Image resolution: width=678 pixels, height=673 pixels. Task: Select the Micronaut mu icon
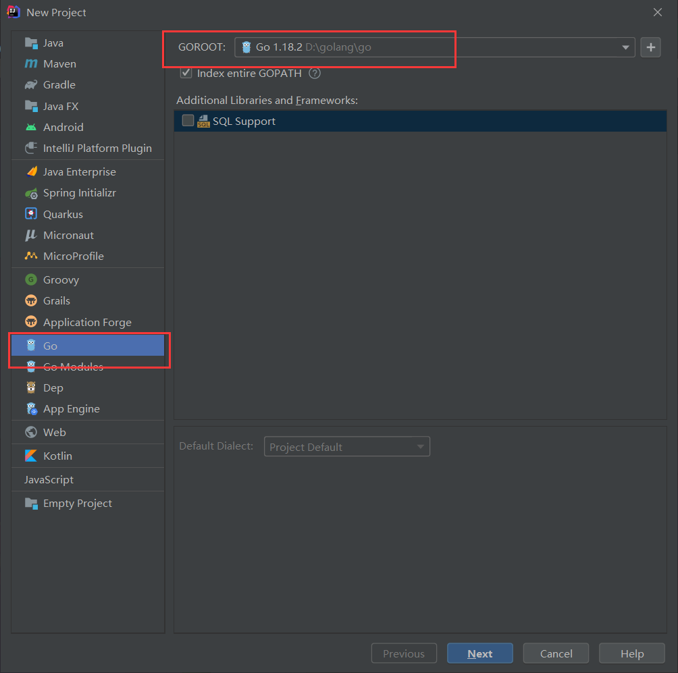(31, 235)
